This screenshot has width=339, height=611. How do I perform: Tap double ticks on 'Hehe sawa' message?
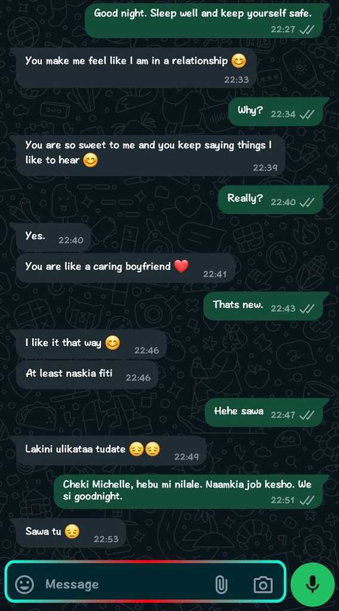[x=307, y=415]
